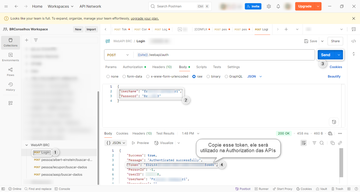Open the collection filter icon

coord(36,40)
